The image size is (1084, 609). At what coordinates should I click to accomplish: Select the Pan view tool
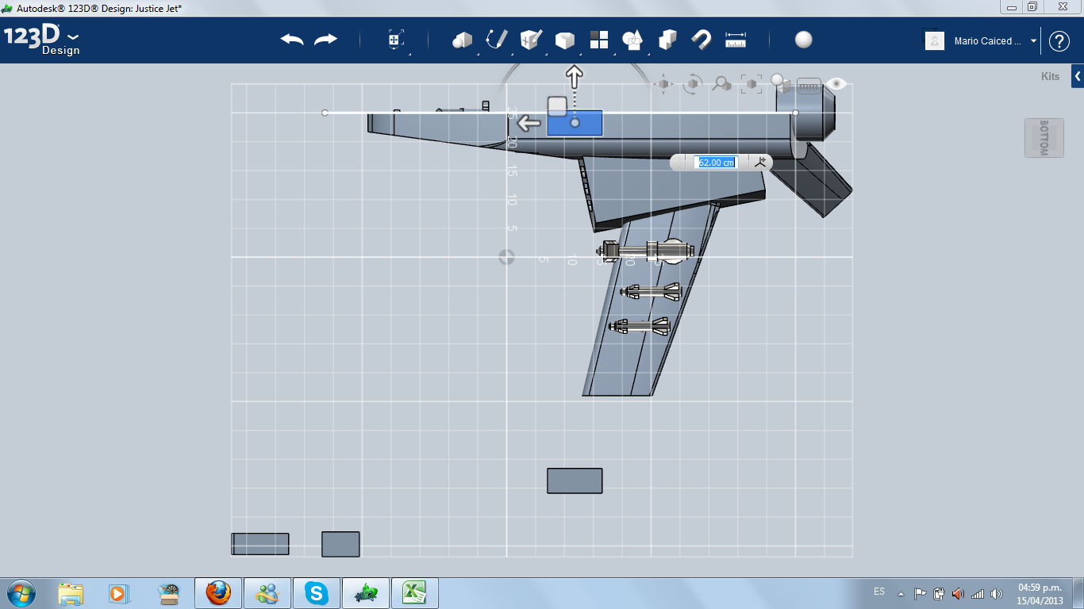pos(663,83)
